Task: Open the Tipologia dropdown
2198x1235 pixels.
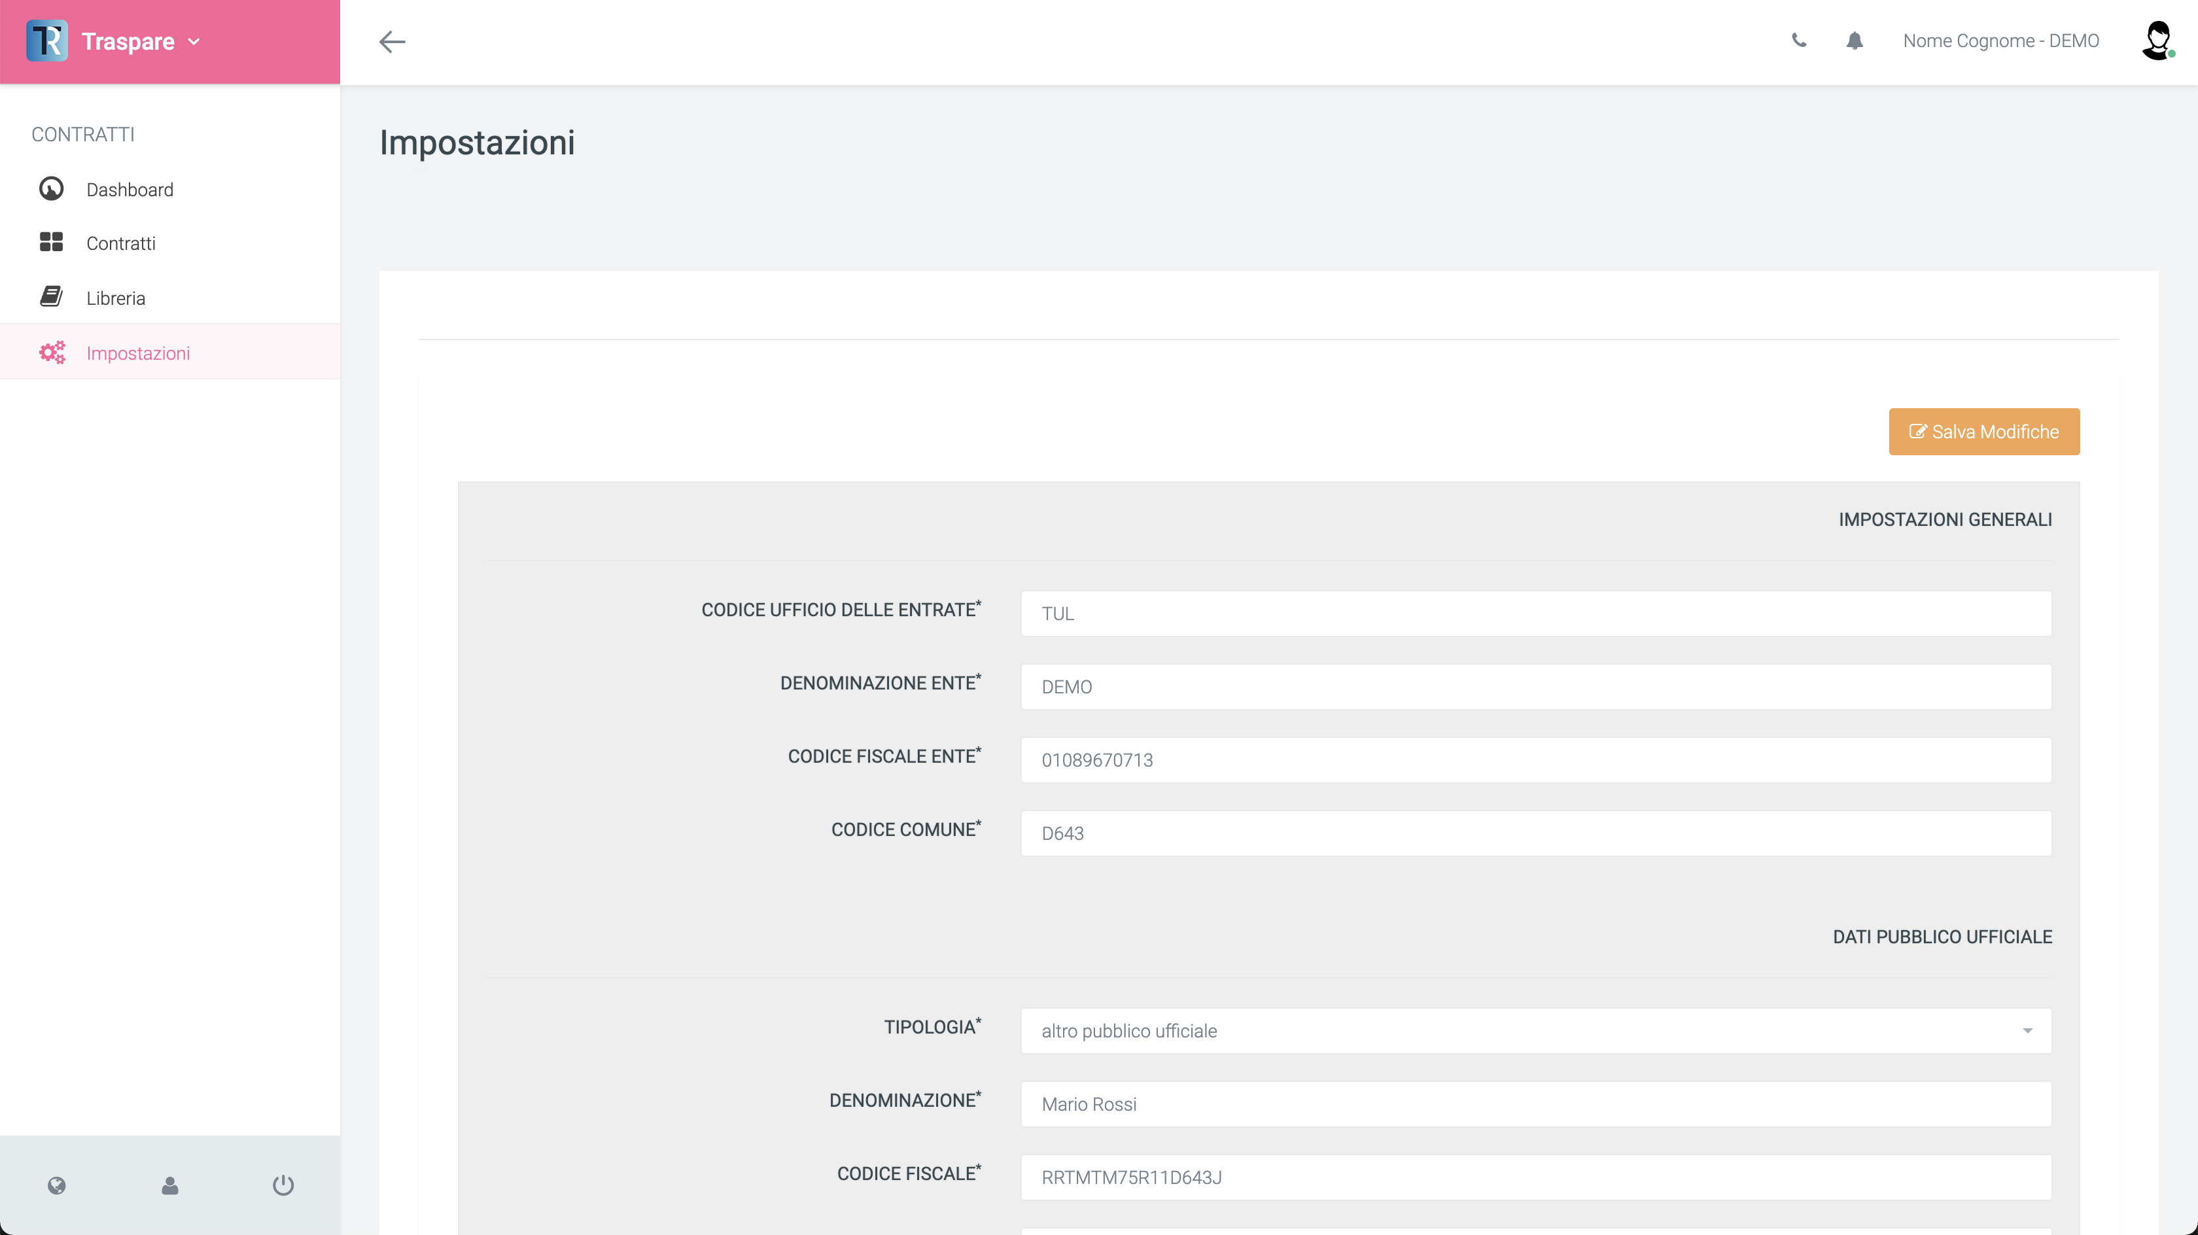Action: (1536, 1030)
